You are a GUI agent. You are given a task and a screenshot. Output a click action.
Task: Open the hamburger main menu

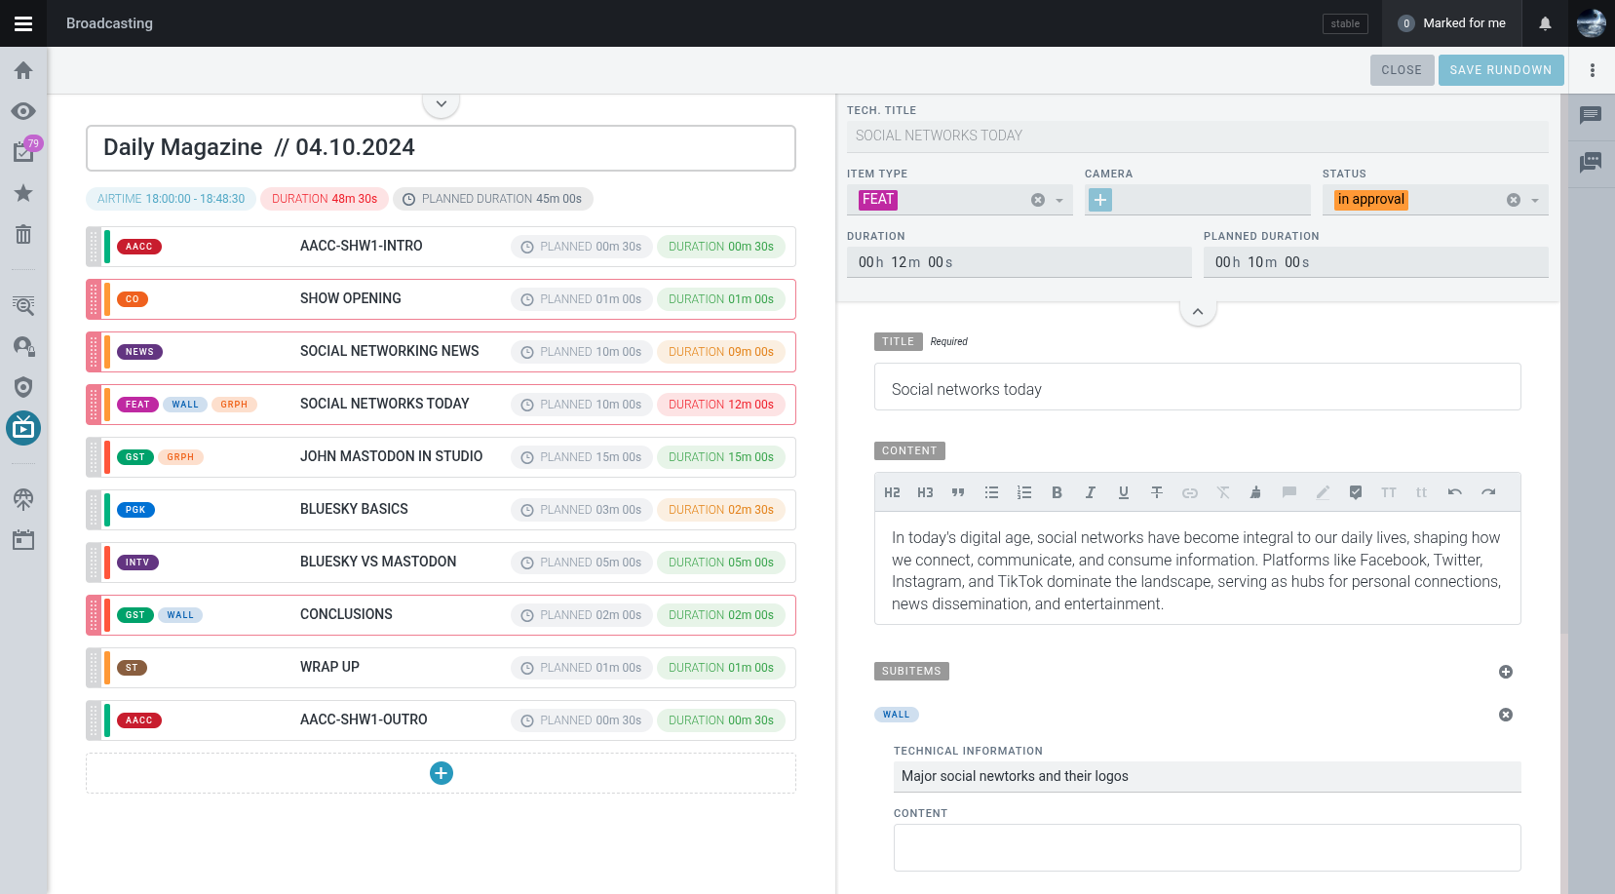[x=23, y=23]
